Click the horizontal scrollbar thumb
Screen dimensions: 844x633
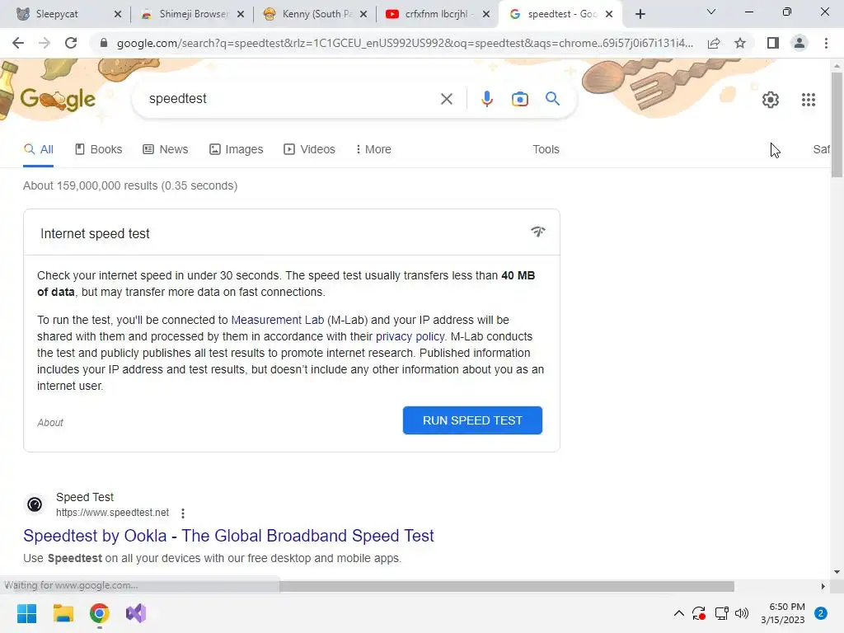[507, 586]
